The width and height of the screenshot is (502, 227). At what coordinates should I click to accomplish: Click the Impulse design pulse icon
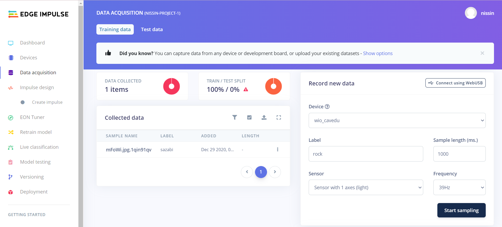pos(11,88)
